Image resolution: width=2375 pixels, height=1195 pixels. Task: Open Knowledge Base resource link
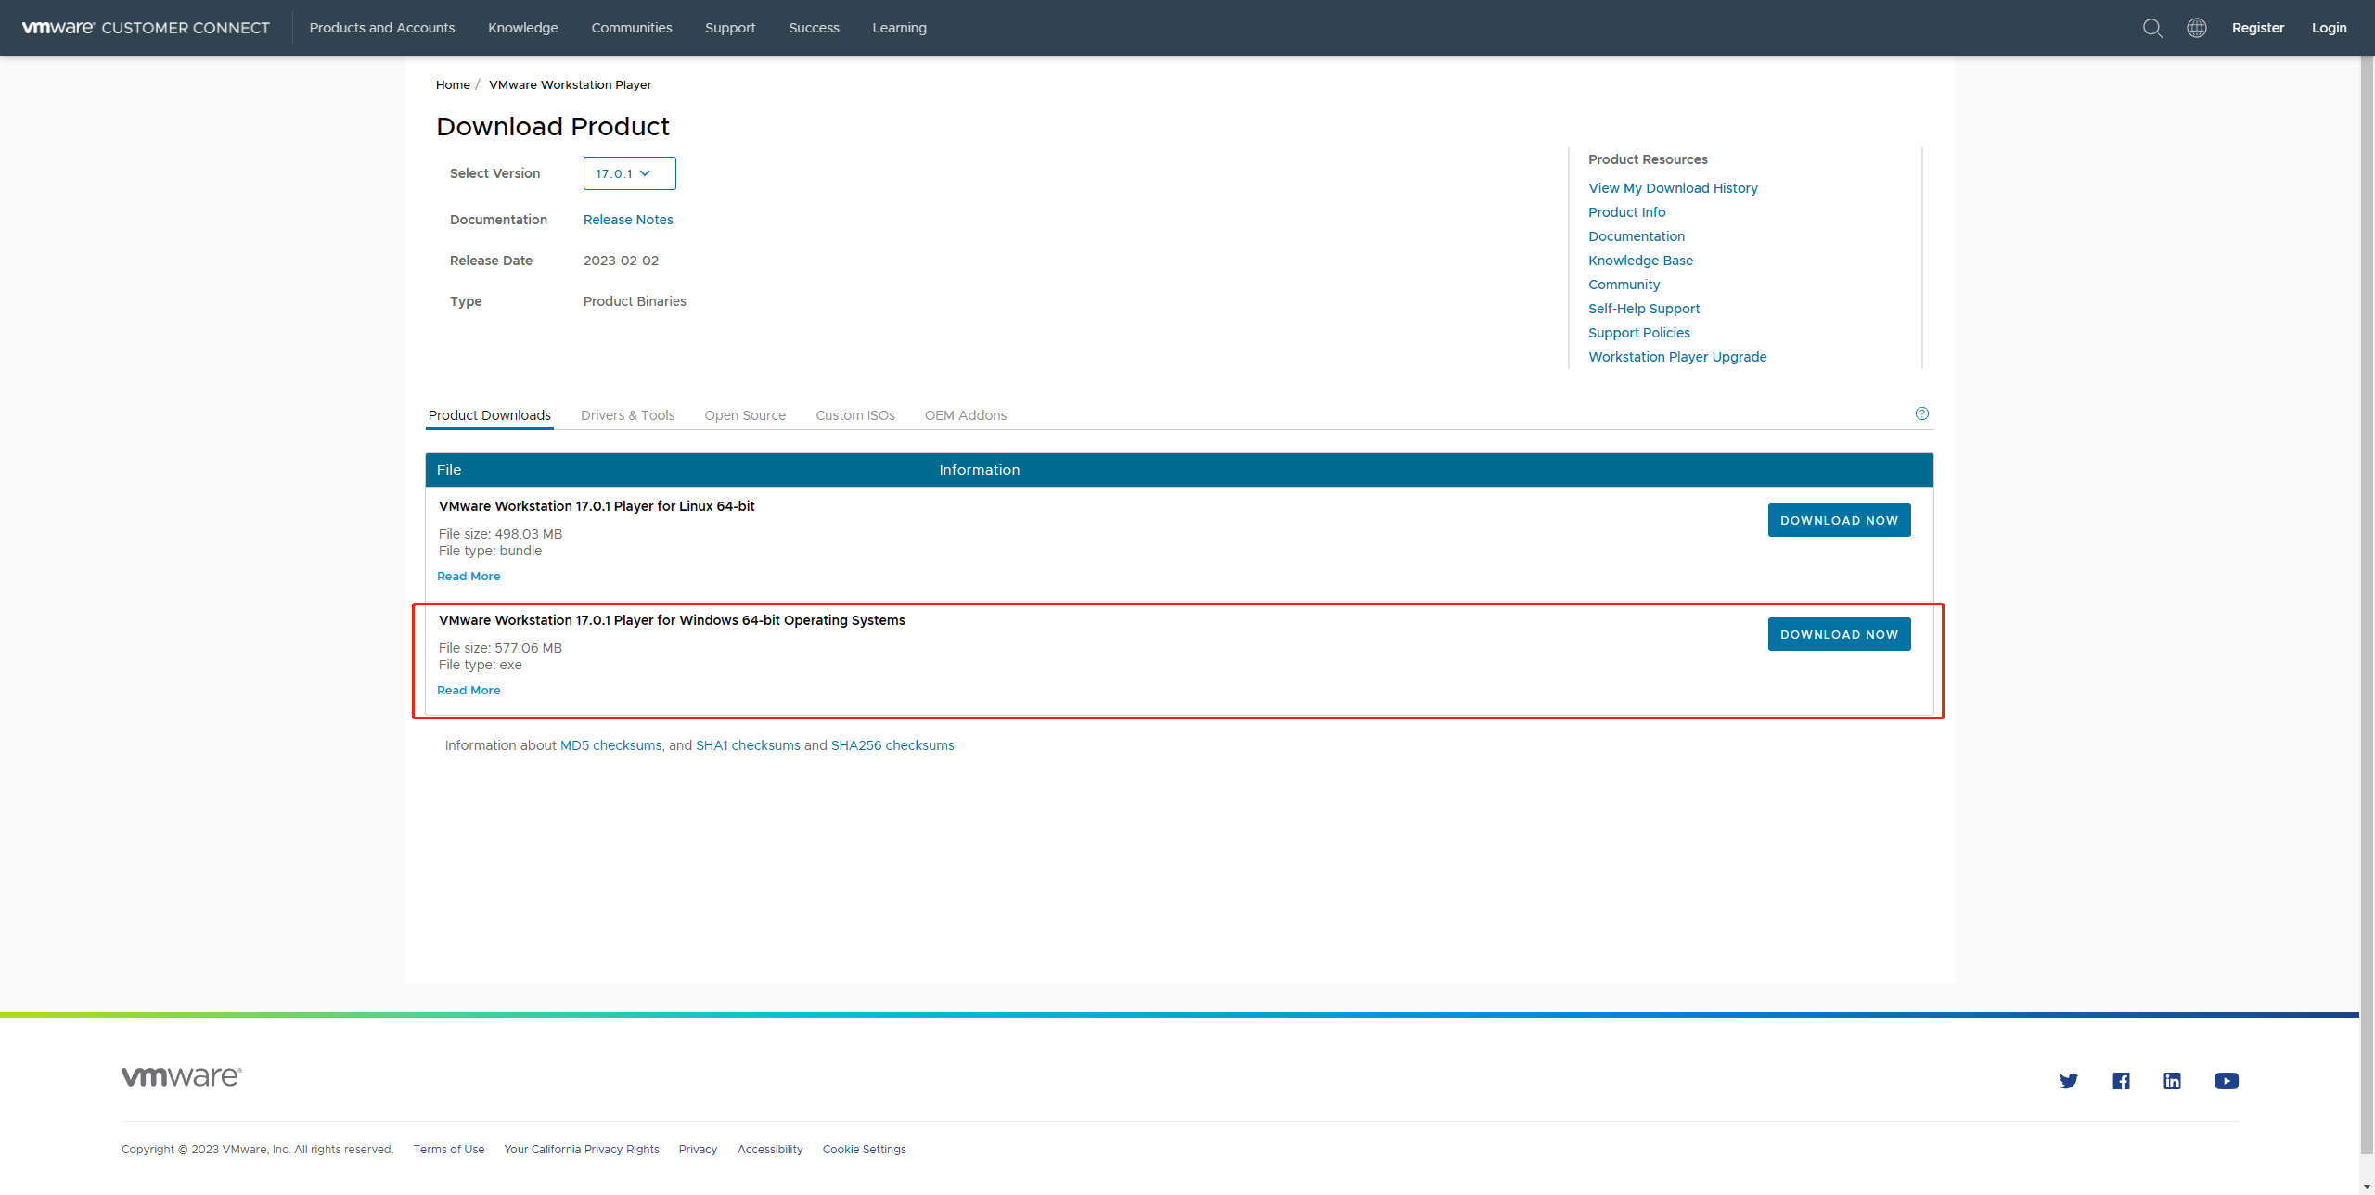[x=1640, y=261]
